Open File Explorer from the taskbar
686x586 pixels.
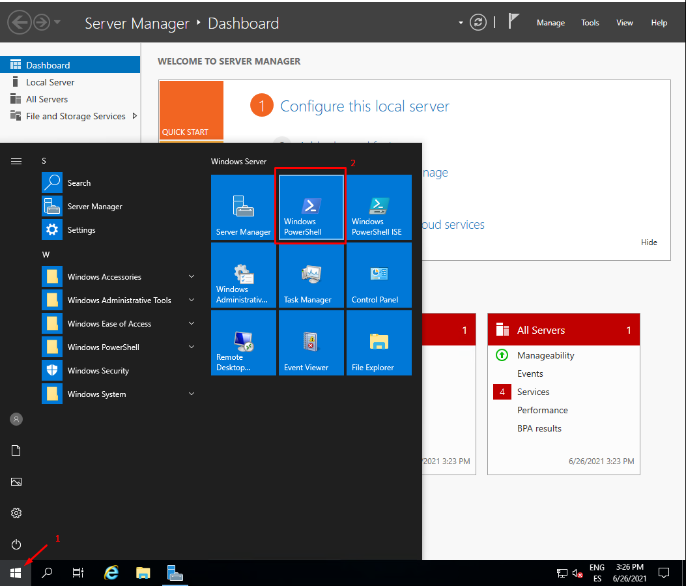[x=143, y=573]
